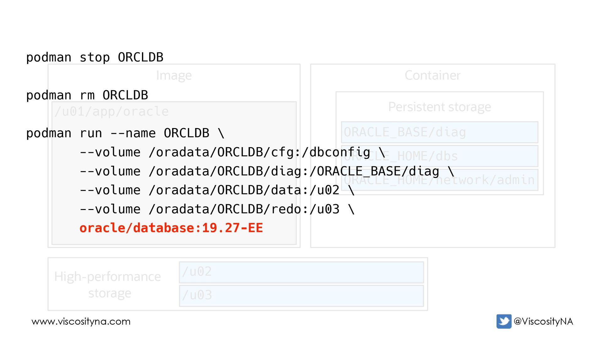This screenshot has height=339, width=603.
Task: Click the @ViscosityNA Twitter handle
Action: (x=543, y=321)
